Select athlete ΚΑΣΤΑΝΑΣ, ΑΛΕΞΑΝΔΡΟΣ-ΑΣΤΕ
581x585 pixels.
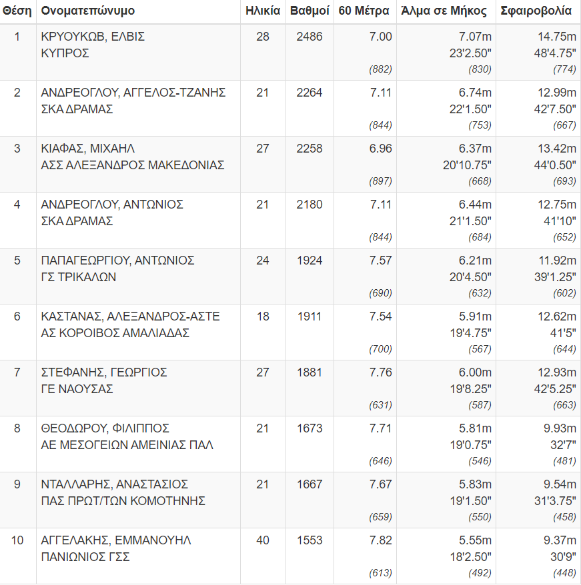[131, 316]
